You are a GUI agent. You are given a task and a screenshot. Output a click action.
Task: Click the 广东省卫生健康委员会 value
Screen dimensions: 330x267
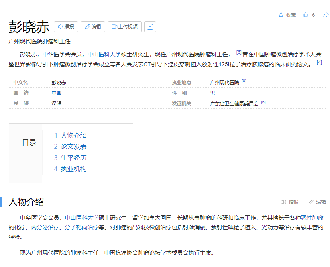pos(234,104)
